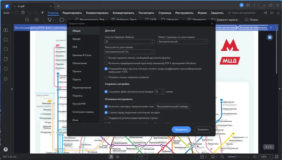
Task: Expand the quick access toolbar dropdown arrow
Action: (42, 13)
